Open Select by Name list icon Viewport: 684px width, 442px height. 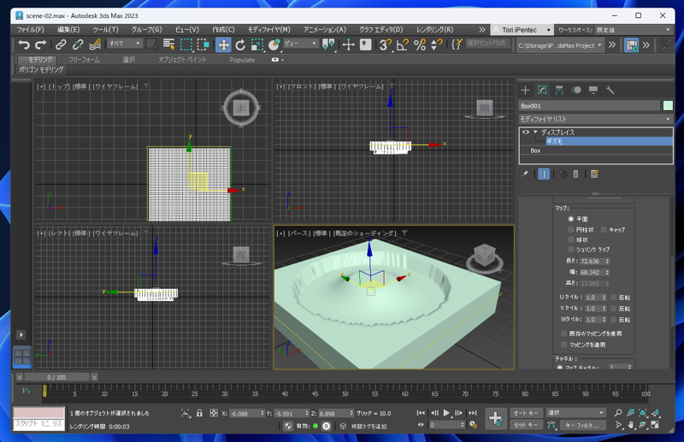(168, 44)
